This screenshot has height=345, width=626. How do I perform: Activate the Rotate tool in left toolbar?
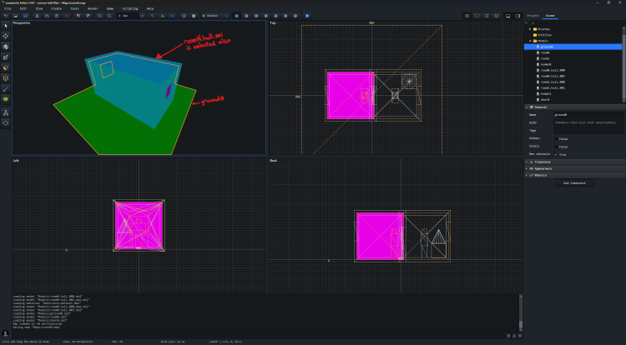coord(7,47)
